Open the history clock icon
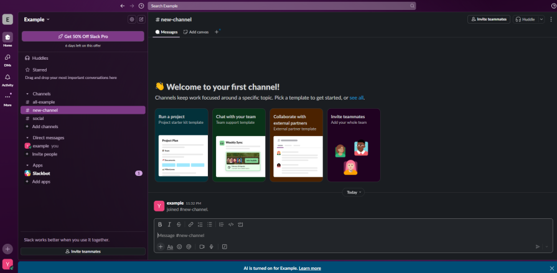 [x=141, y=6]
